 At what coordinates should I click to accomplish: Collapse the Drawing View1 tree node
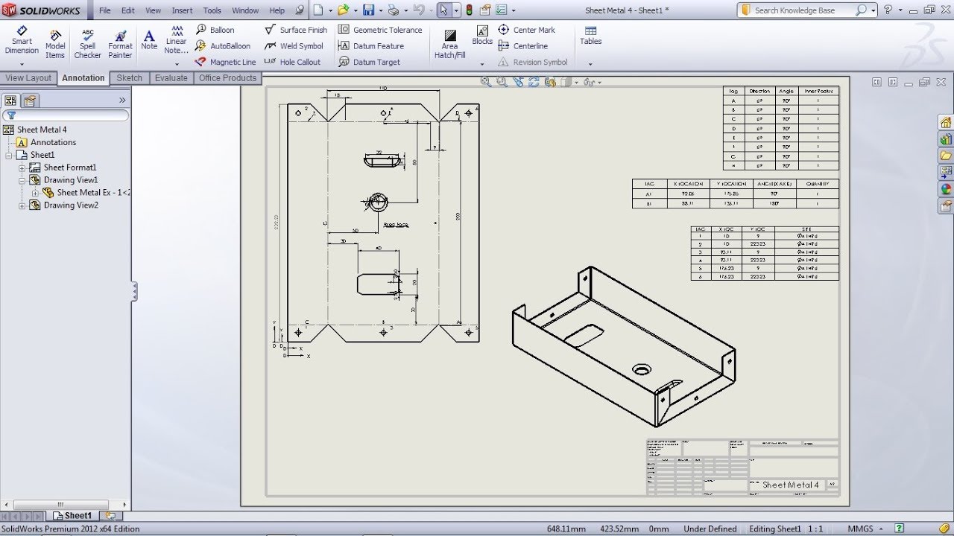tap(22, 180)
